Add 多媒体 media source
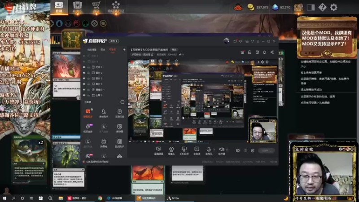The width and height of the screenshot is (359, 202). [x=197, y=151]
